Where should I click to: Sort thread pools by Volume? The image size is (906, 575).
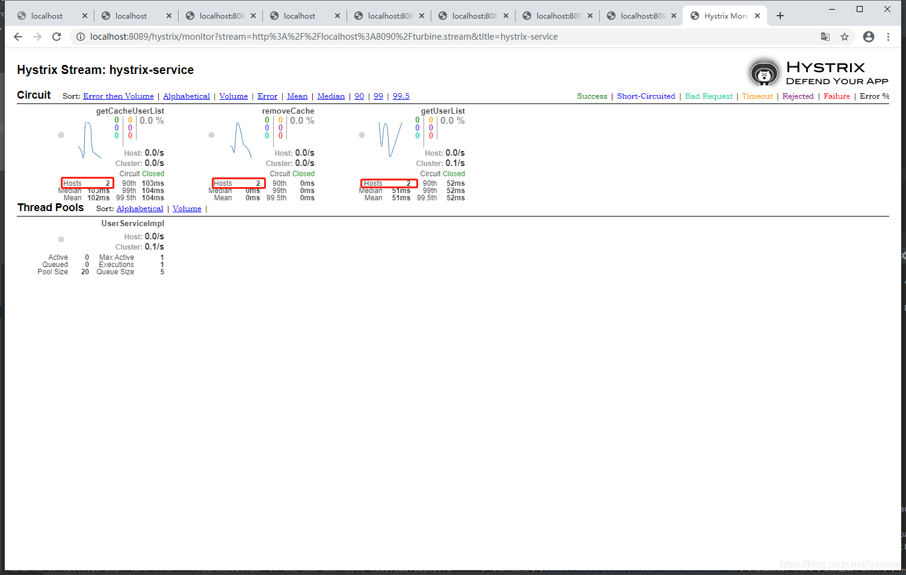(187, 209)
